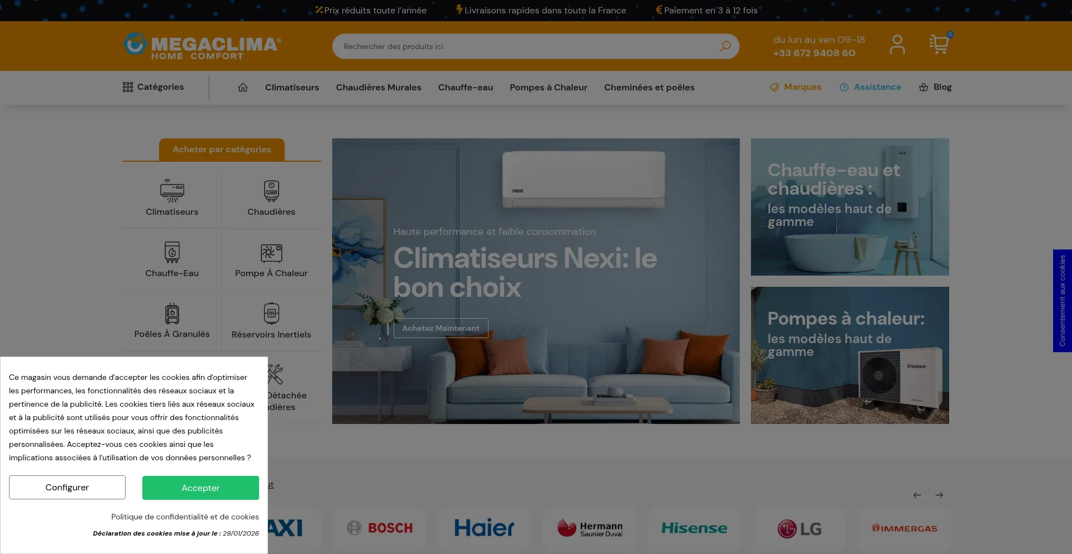Show previous brands with left arrow

[x=917, y=495]
